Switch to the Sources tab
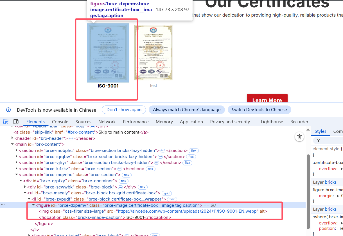343x236 pixels. click(x=84, y=122)
